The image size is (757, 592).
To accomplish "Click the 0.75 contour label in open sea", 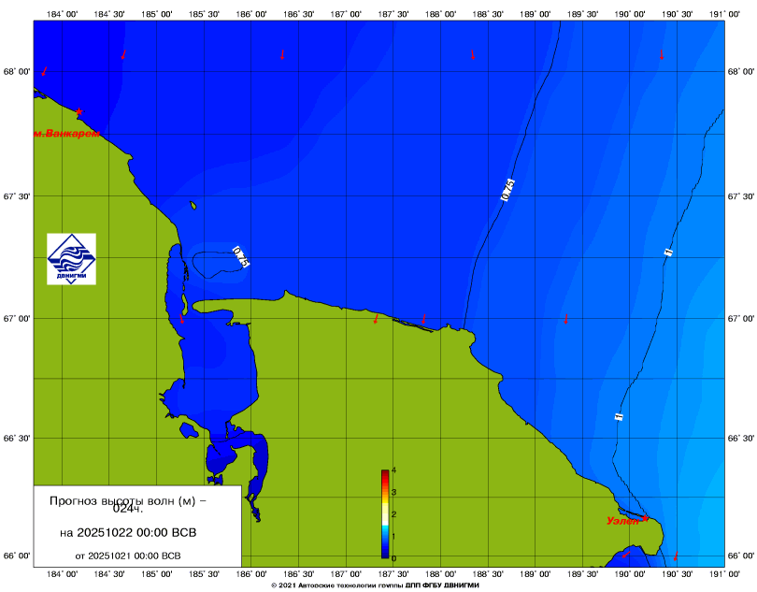I will [x=507, y=190].
